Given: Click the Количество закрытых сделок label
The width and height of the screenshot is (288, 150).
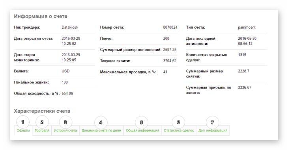Looking at the screenshot, I should click(x=206, y=57).
